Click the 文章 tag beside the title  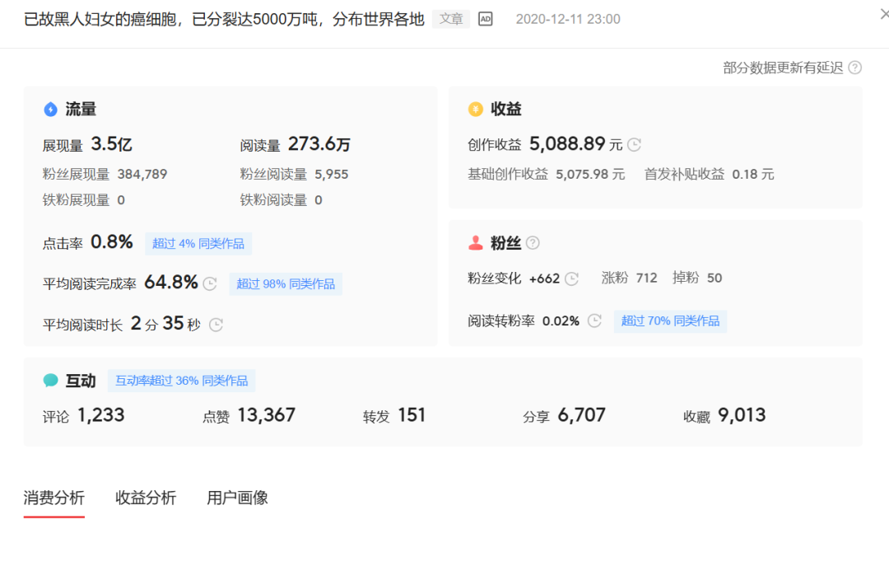[x=451, y=19]
